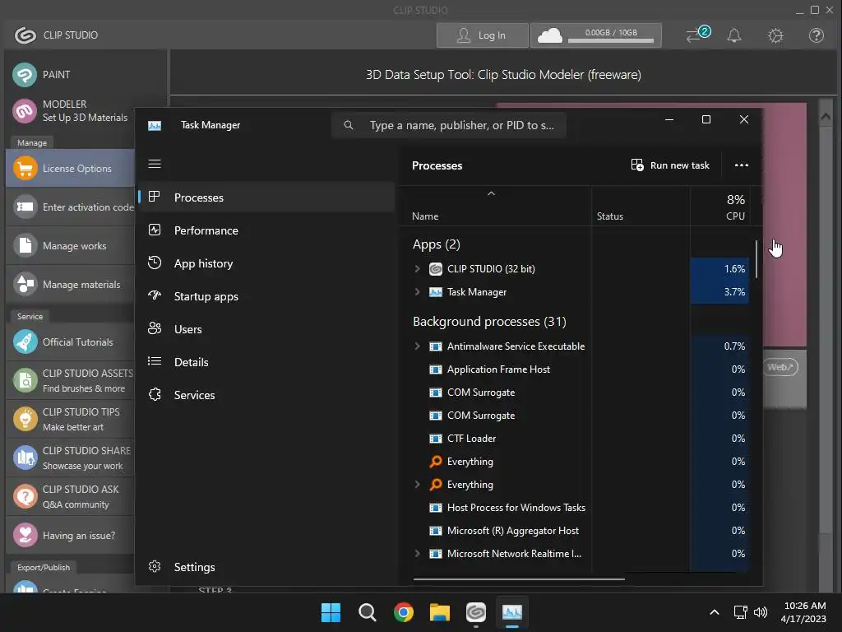This screenshot has width=842, height=632.
Task: Open CLIP STUDIO ASK Q&A community
Action: pyautogui.click(x=71, y=496)
